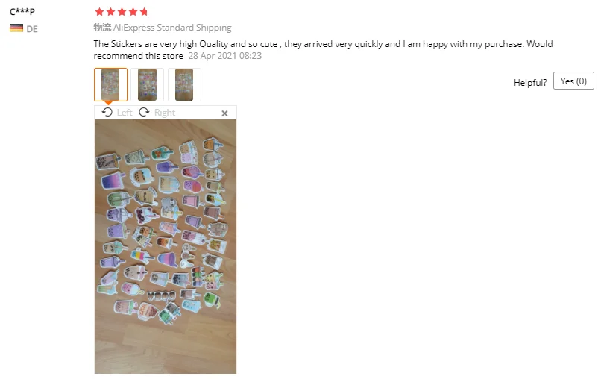Click the enlarged bubble tea stickers photo
Screen dimensions: 598x379
click(x=166, y=246)
